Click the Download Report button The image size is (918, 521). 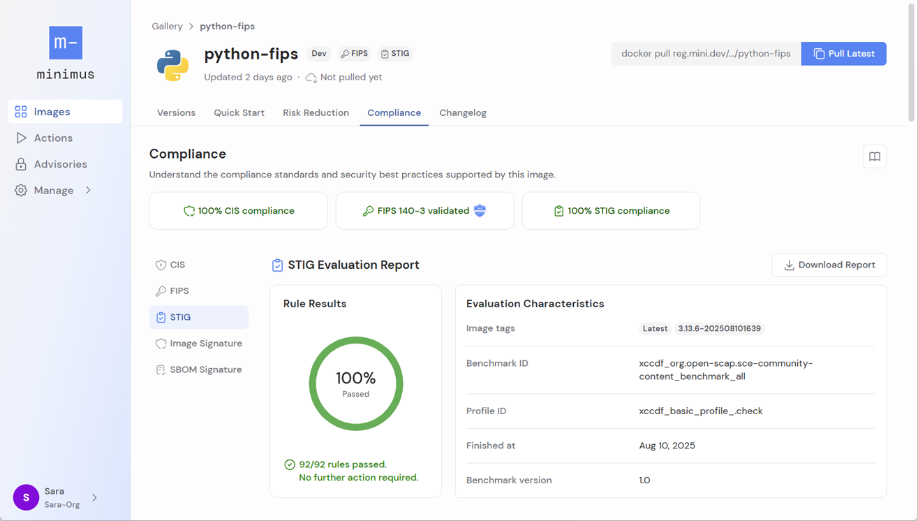click(829, 265)
